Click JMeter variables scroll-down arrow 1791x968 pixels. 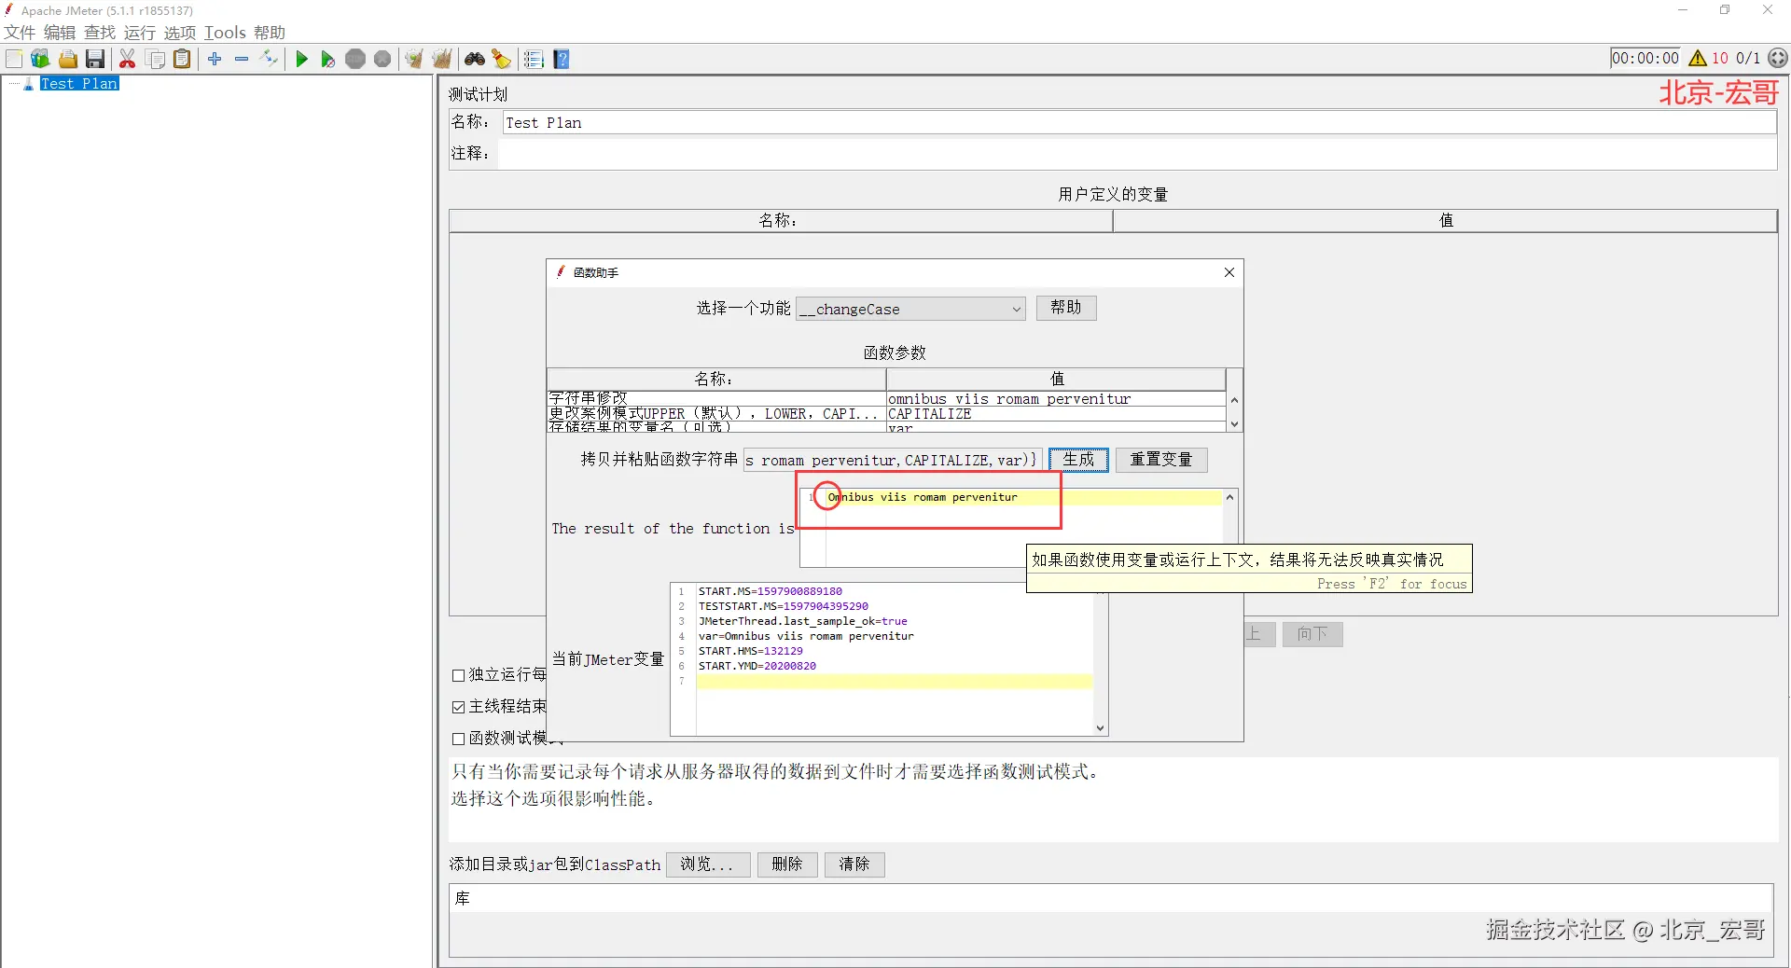[1101, 728]
